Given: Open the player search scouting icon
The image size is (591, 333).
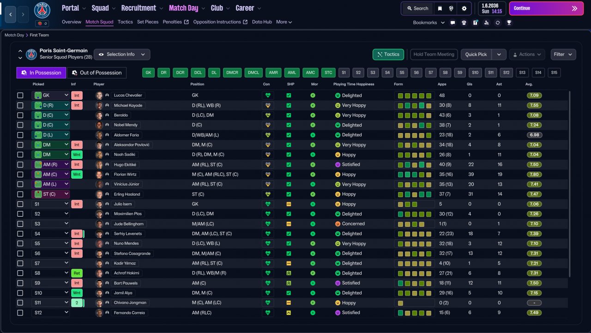Looking at the screenshot, I should click(x=486, y=22).
